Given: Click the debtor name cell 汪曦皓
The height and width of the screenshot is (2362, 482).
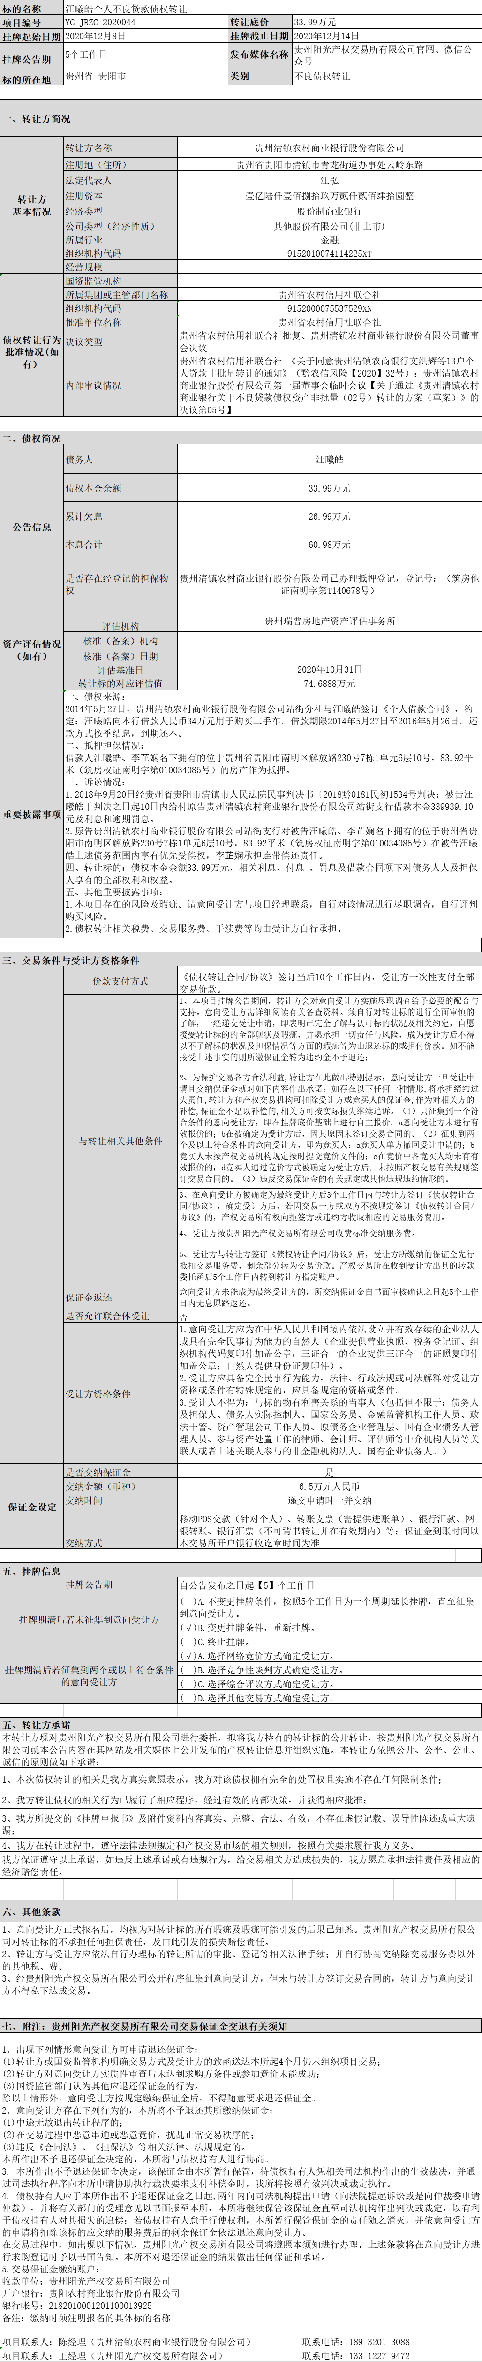Looking at the screenshot, I should pos(329,459).
